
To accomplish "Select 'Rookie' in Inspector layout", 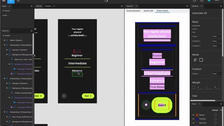I will [x=157, y=56].
